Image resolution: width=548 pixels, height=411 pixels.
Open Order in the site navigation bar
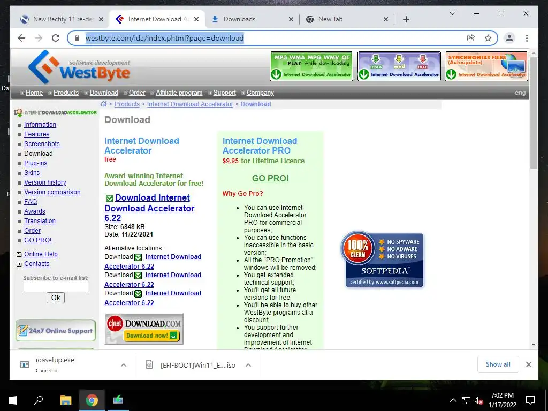[x=137, y=93]
